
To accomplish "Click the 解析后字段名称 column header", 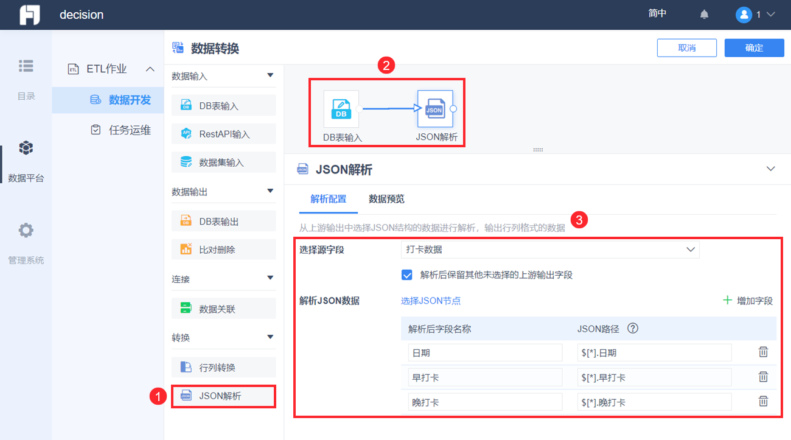I will [440, 329].
